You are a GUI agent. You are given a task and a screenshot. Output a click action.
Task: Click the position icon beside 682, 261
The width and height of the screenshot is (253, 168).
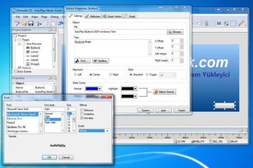pos(211,141)
